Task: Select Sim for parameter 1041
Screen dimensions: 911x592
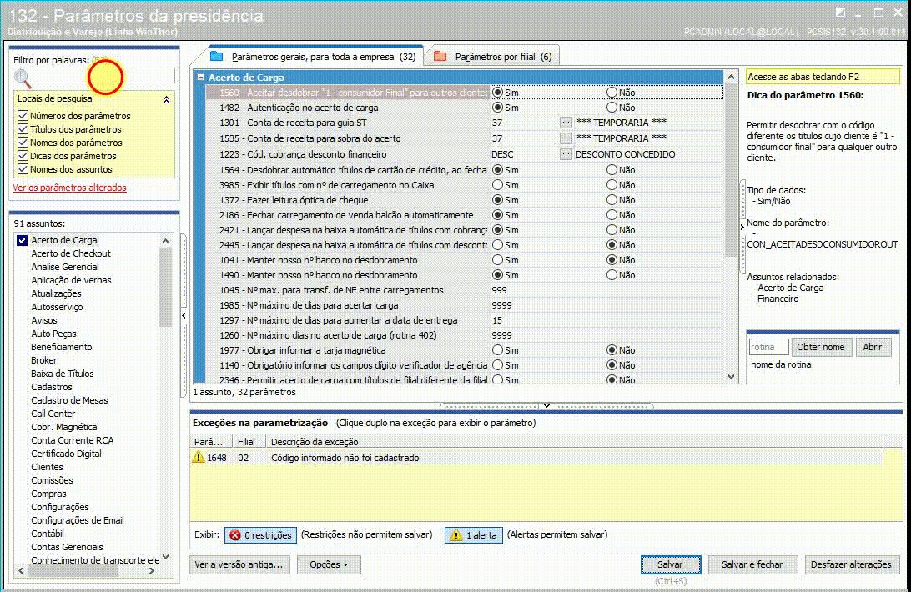Action: (497, 259)
